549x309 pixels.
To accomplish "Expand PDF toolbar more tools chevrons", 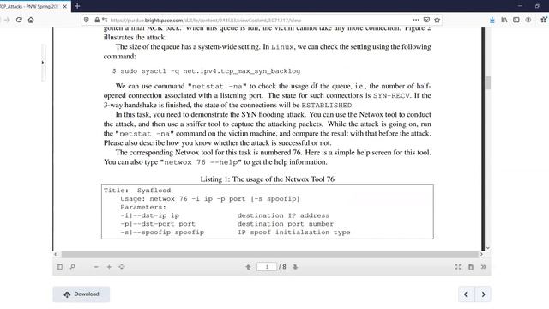I will click(x=484, y=267).
